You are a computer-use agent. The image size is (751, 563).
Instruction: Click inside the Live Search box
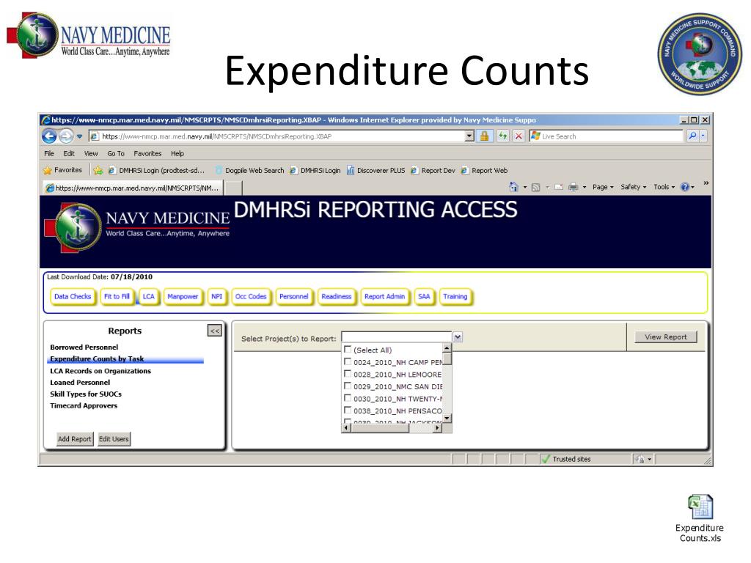click(606, 136)
